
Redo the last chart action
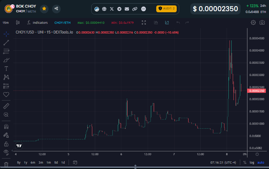[x=187, y=23]
